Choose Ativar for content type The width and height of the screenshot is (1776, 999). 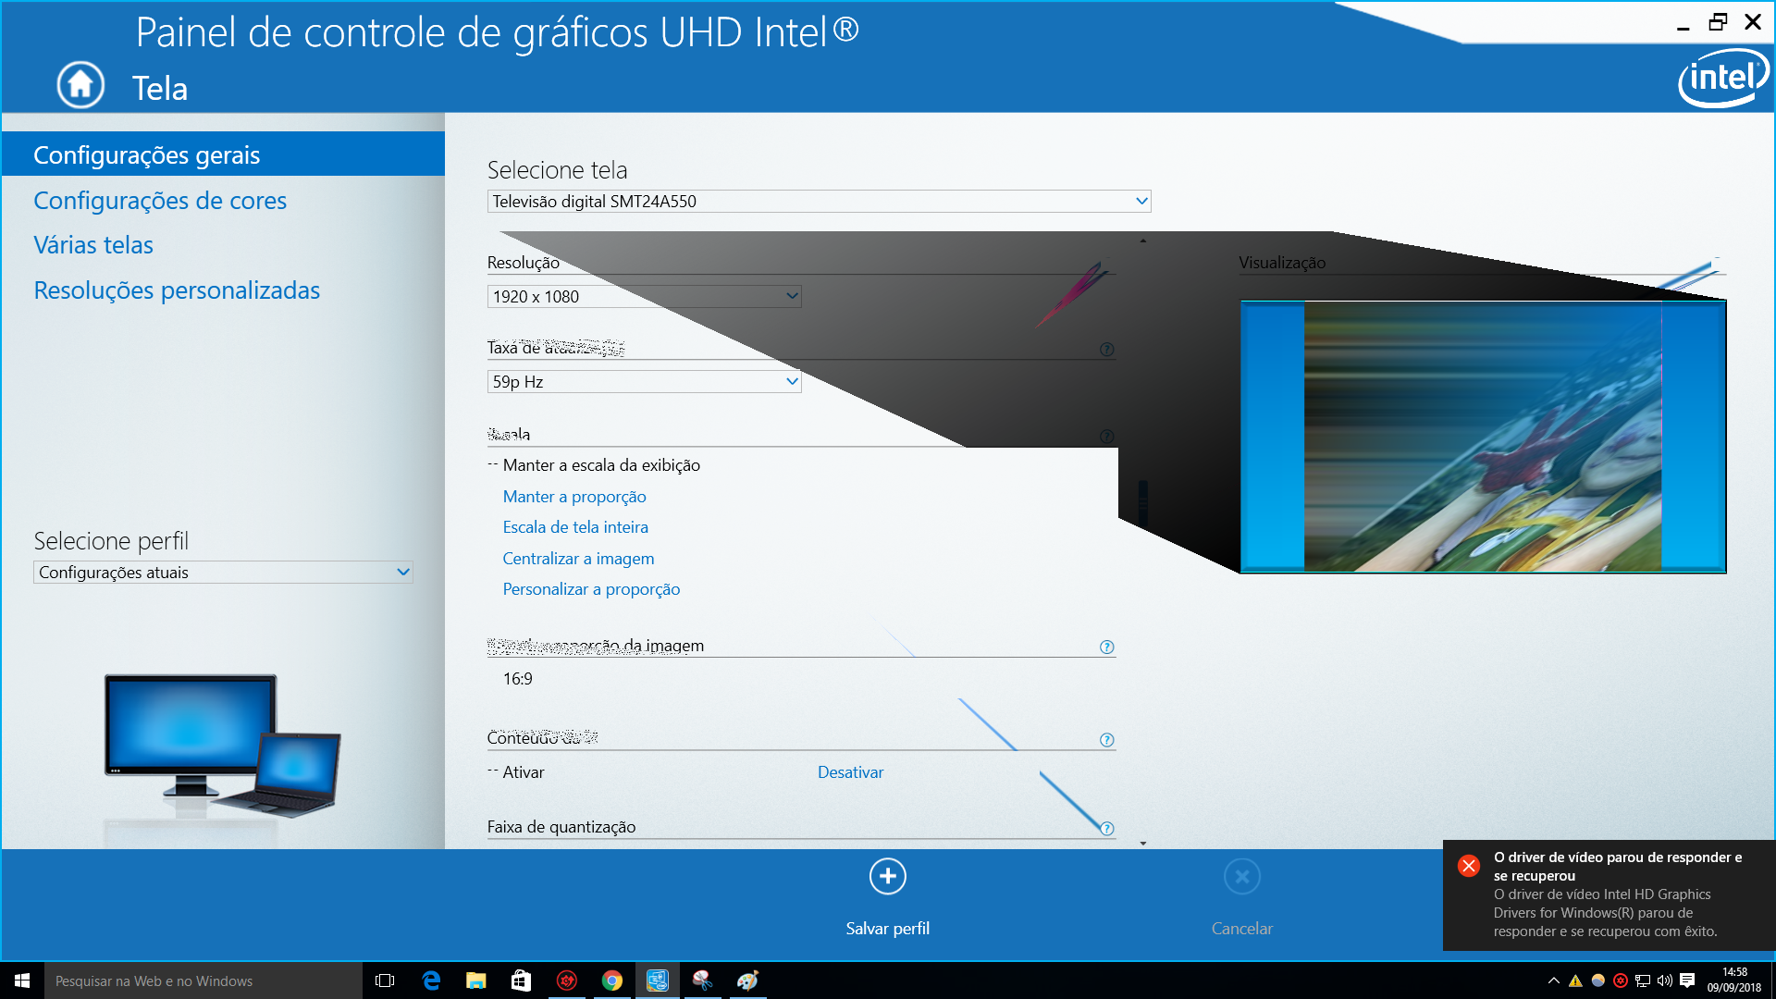pos(523,772)
